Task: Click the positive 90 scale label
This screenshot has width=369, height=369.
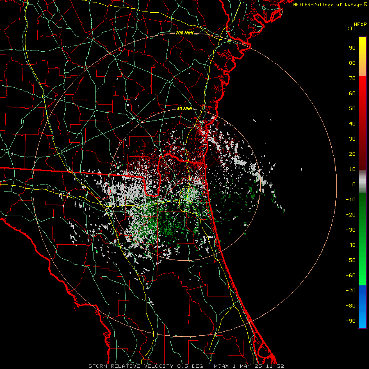Action: 352,48
